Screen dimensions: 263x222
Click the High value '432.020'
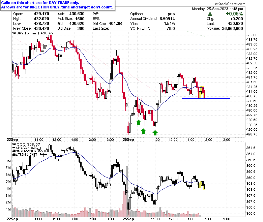[x=41, y=19]
